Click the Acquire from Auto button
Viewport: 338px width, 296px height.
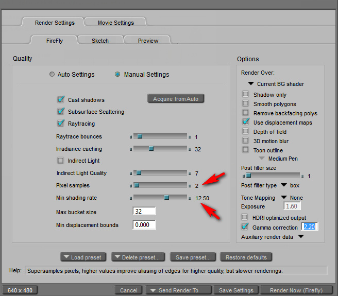pyautogui.click(x=176, y=99)
